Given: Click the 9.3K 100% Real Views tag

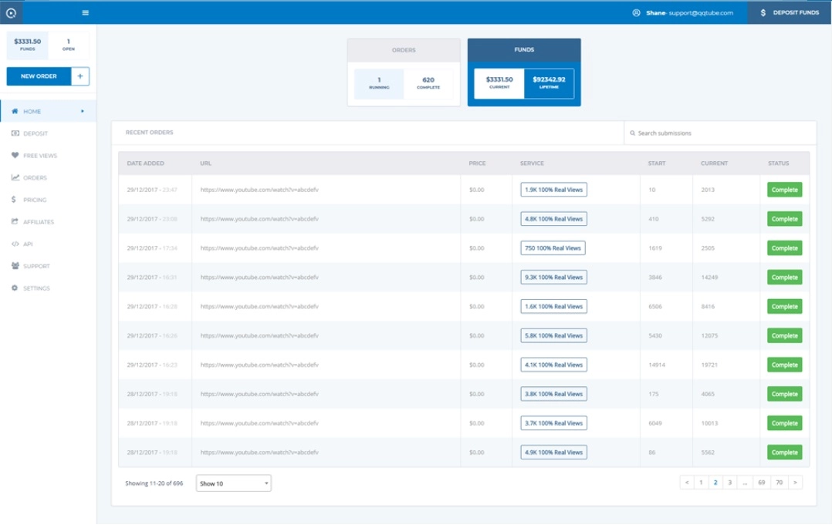Looking at the screenshot, I should 553,277.
